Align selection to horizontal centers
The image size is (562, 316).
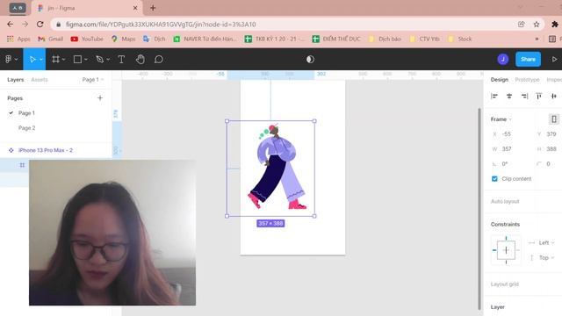coord(509,96)
